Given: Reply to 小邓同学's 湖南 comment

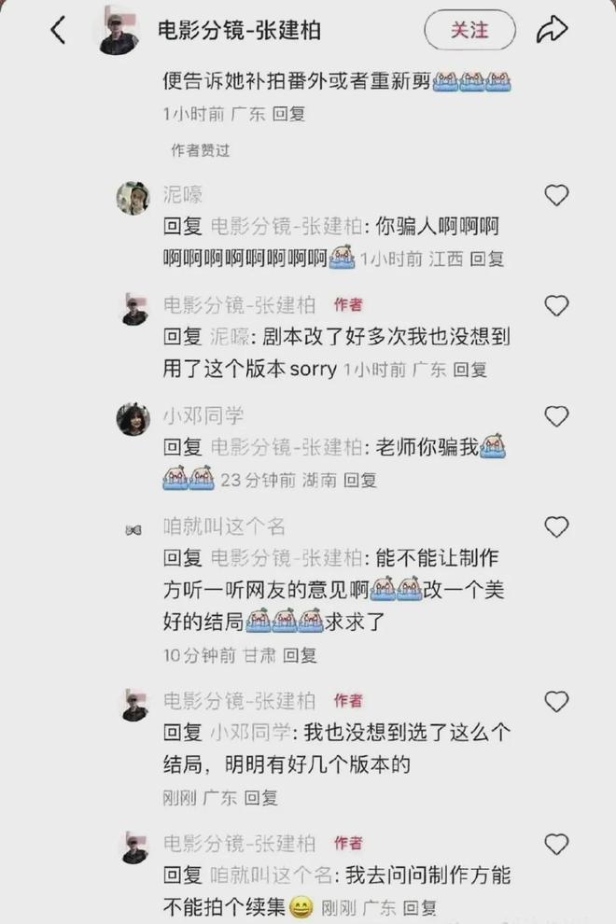Looking at the screenshot, I should point(359,480).
